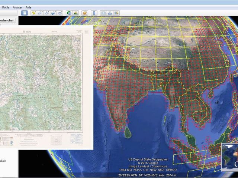Click the overview globe inset map
238x178 pixels.
(230, 157)
